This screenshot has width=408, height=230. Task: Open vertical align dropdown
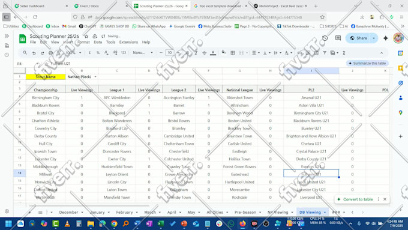click(266, 53)
